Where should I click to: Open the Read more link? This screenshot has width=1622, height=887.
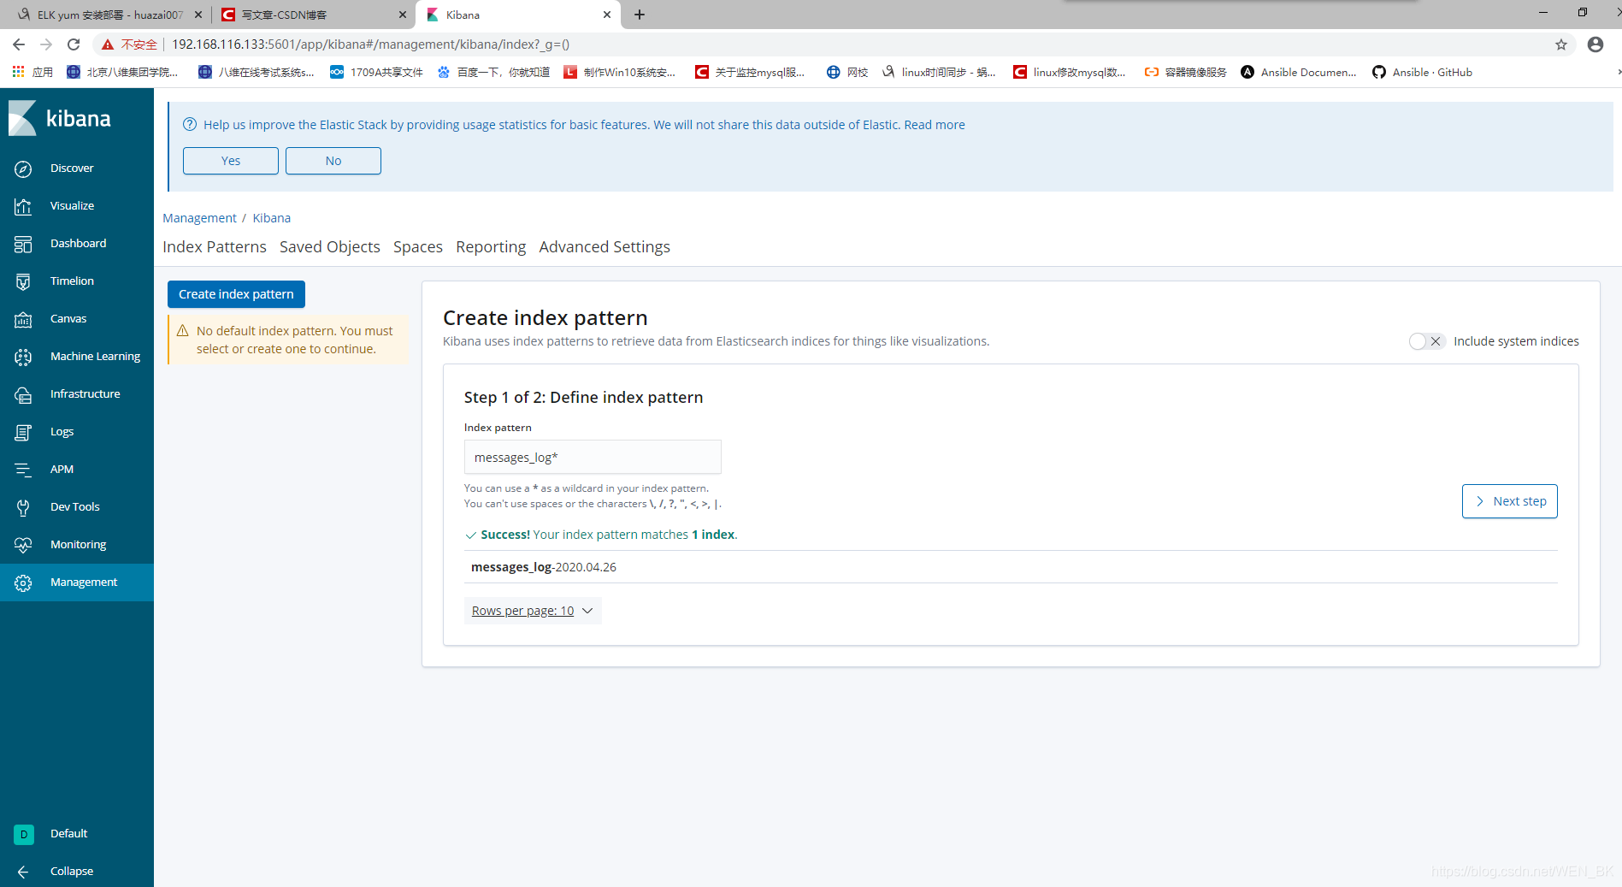(x=935, y=125)
